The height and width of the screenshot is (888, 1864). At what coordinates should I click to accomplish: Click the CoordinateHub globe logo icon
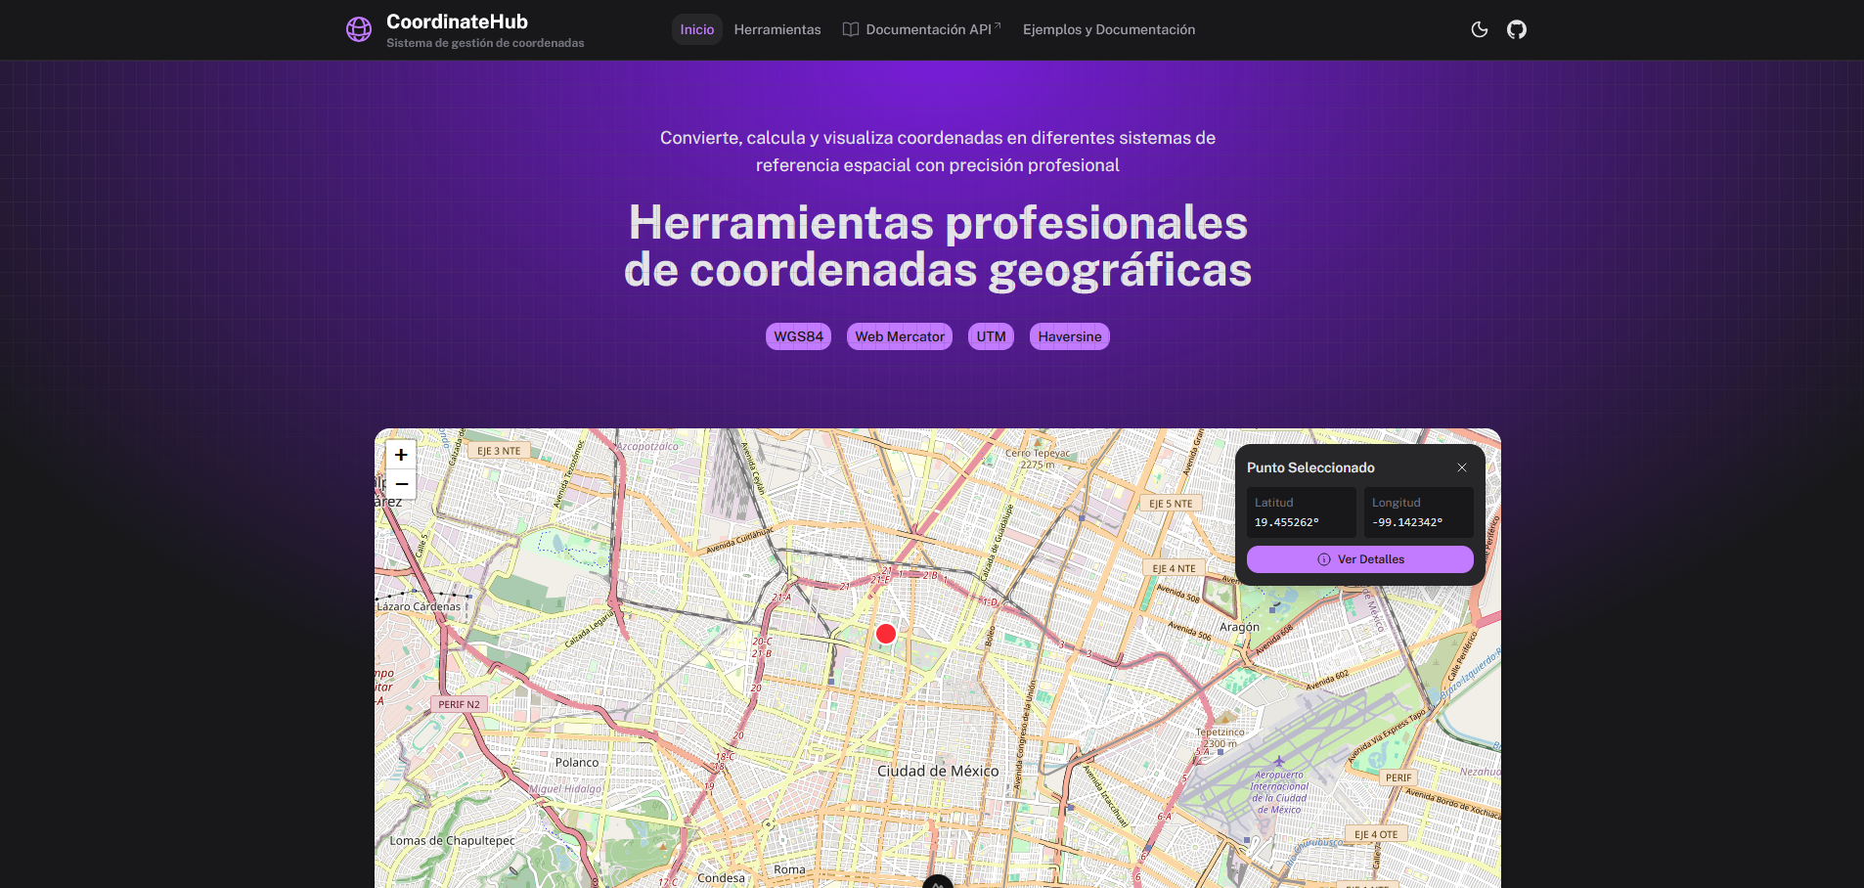[x=359, y=29]
